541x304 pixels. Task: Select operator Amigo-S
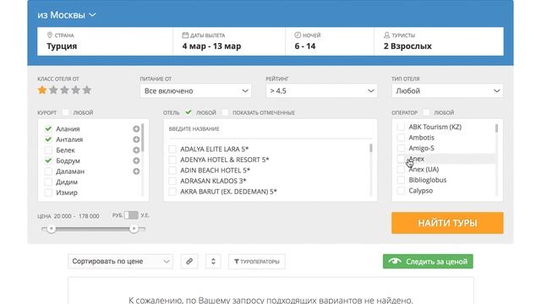tap(401, 149)
